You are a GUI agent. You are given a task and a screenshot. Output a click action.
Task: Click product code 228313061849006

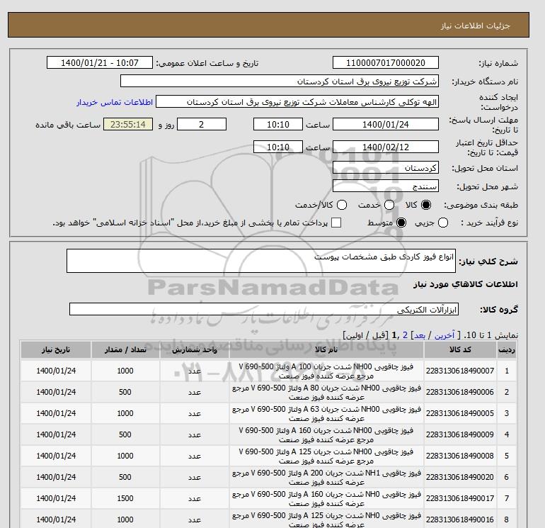pyautogui.click(x=460, y=392)
